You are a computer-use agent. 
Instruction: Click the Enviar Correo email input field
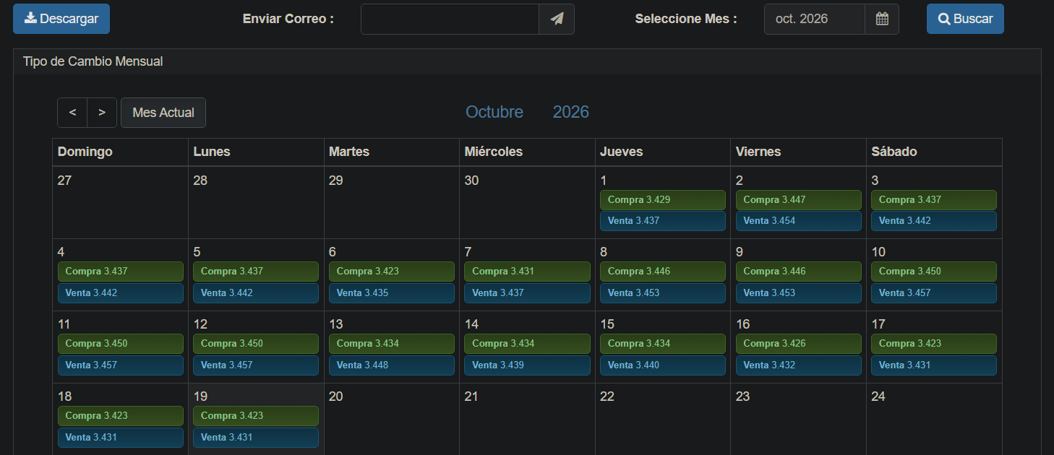pyautogui.click(x=450, y=19)
